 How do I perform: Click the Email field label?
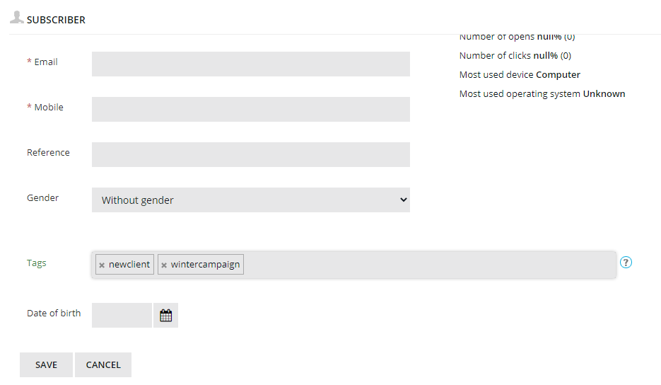45,62
